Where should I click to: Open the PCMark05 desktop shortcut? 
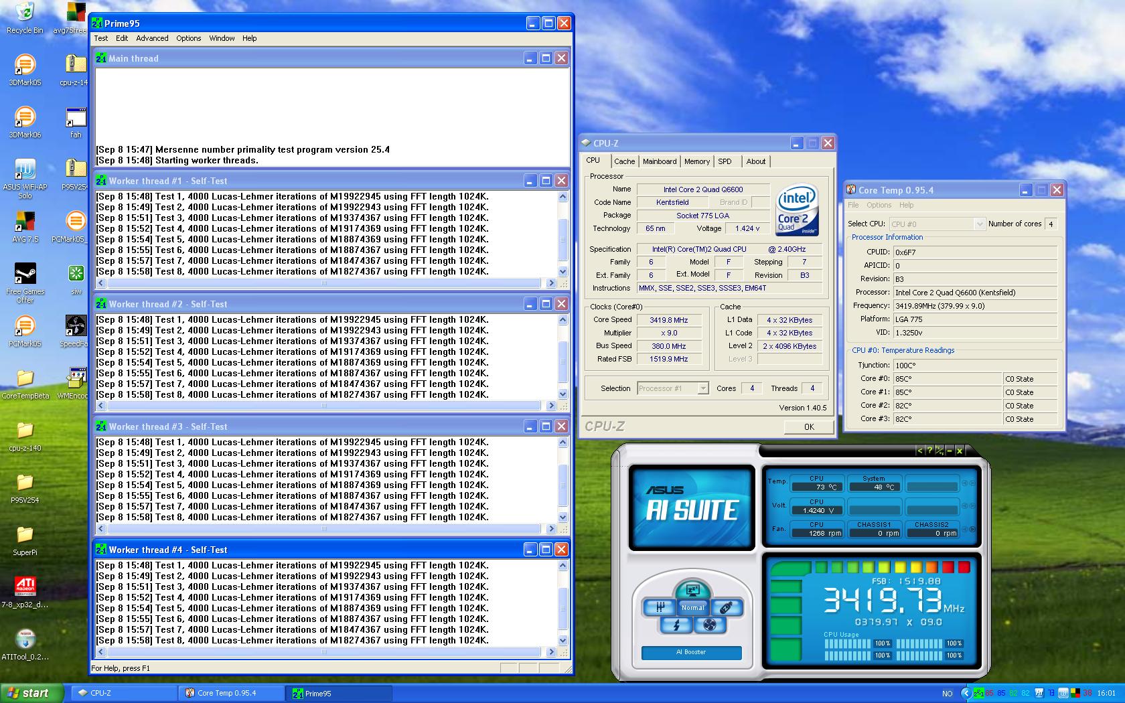25,331
